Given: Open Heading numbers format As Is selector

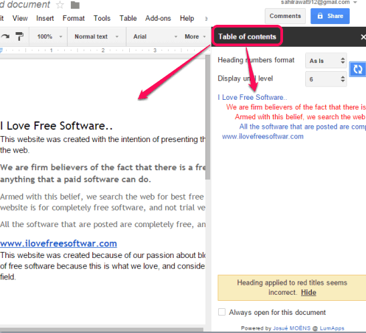Looking at the screenshot, I should (326, 61).
